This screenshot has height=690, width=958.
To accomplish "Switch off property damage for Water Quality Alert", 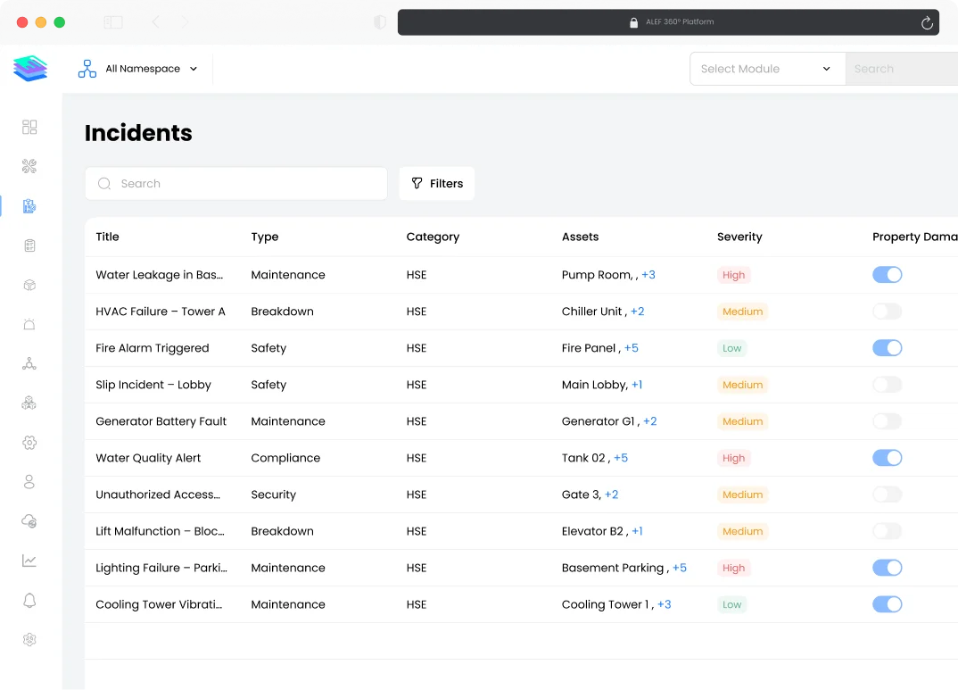I will [888, 459].
